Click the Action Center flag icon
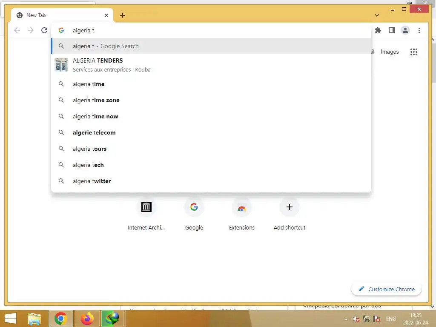The image size is (436, 327). (x=377, y=319)
